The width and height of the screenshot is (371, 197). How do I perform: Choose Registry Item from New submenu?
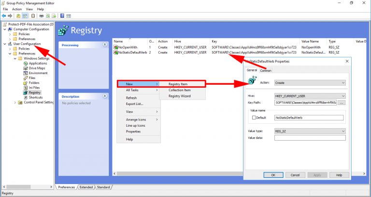pyautogui.click(x=178, y=84)
